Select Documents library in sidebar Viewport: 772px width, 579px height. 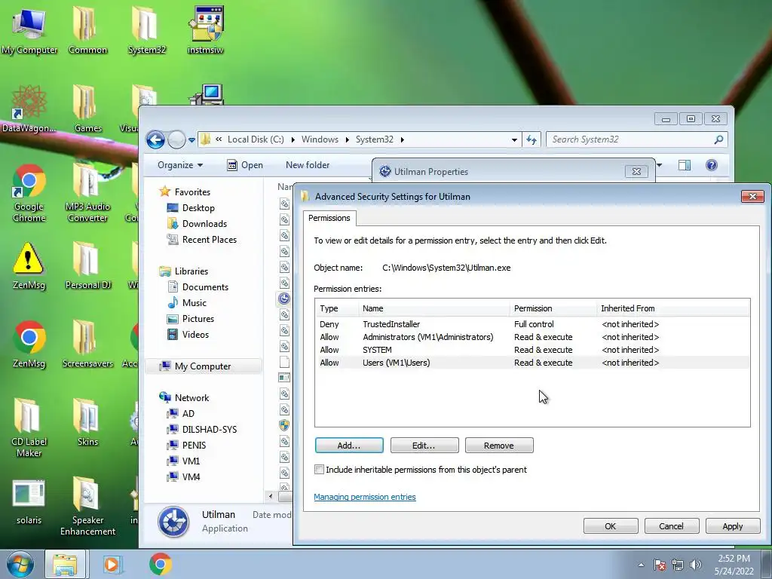(x=198, y=287)
